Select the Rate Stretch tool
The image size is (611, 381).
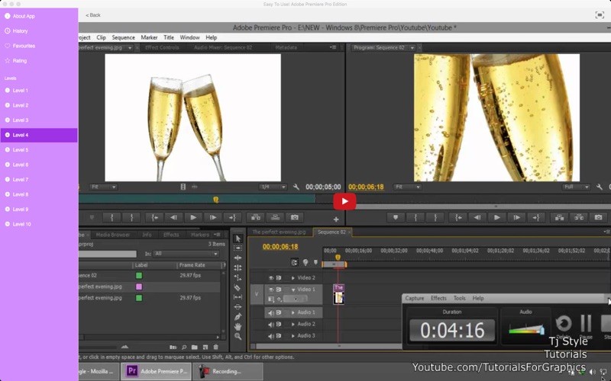[238, 277]
